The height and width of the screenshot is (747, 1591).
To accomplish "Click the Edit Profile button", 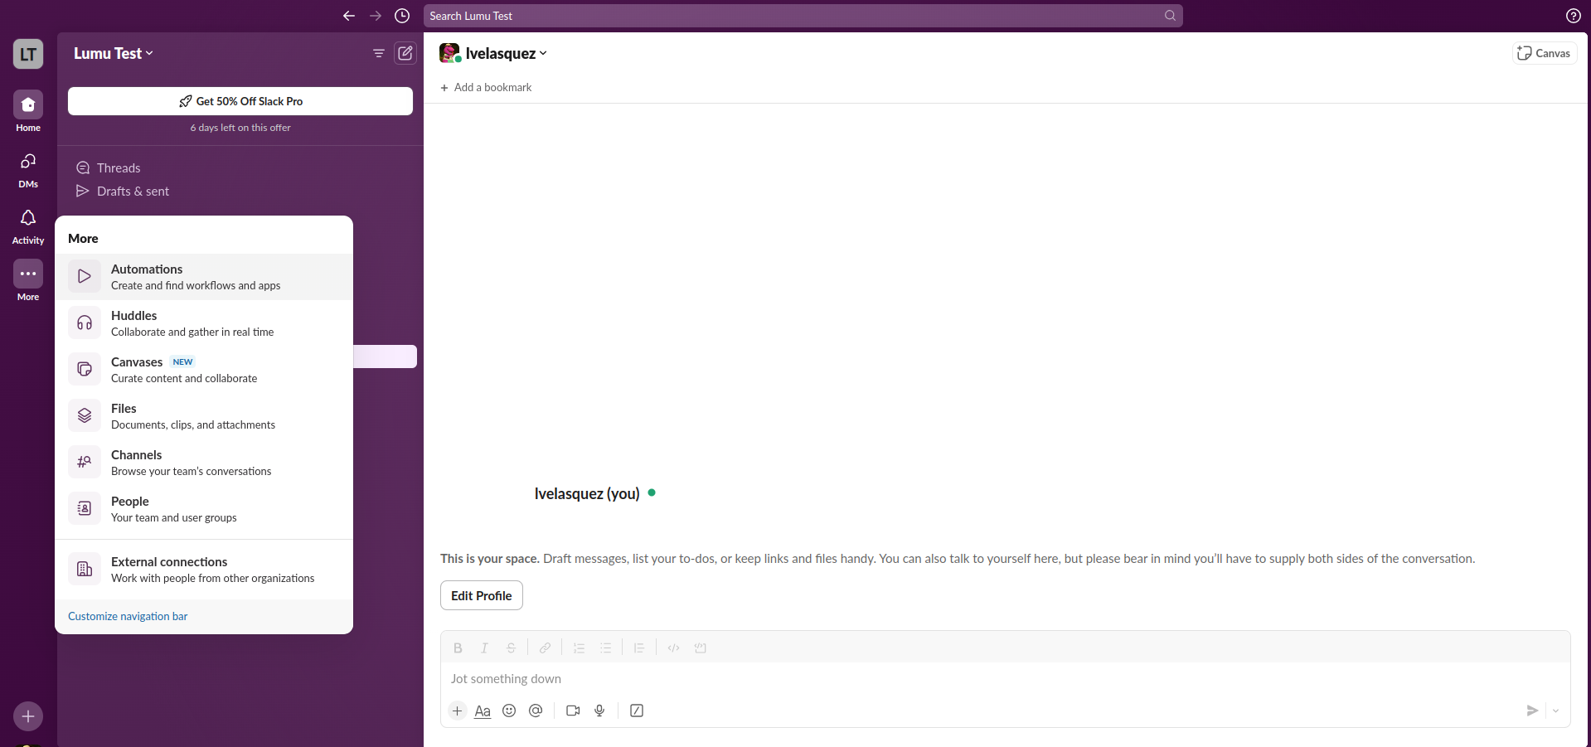I will coord(481,595).
